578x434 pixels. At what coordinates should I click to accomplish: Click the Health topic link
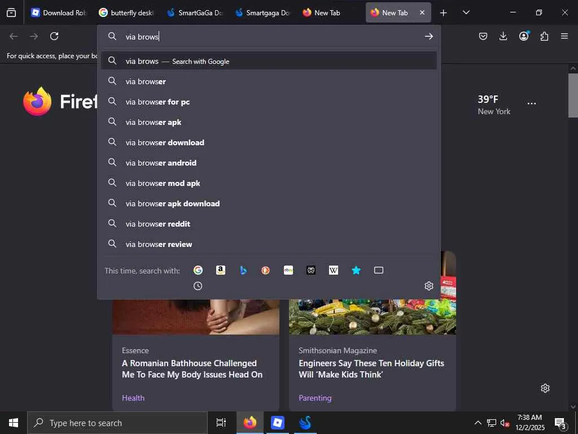pos(133,398)
